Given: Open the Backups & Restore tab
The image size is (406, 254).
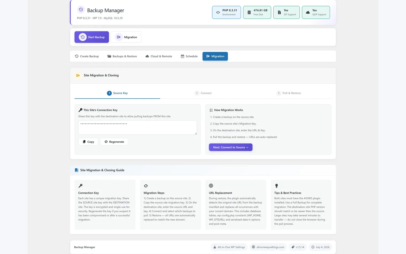Looking at the screenshot, I should click(122, 56).
